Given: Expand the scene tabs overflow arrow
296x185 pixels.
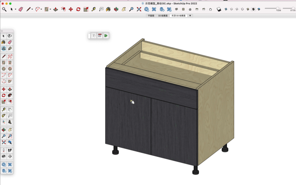Looking at the screenshot, I should [x=190, y=16].
